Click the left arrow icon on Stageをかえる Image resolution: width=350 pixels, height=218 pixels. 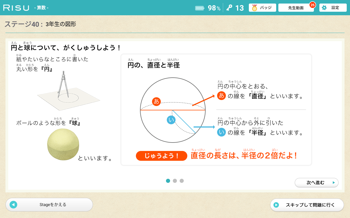click(13, 205)
